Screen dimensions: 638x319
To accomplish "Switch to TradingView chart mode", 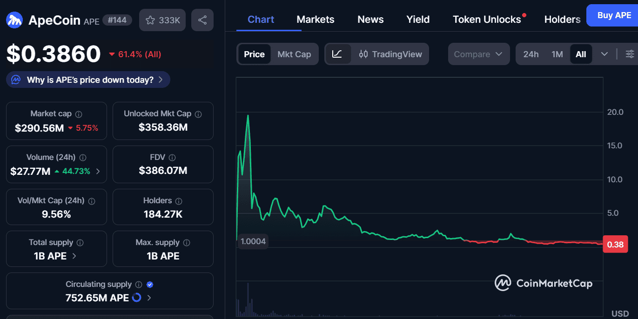I will [x=390, y=54].
